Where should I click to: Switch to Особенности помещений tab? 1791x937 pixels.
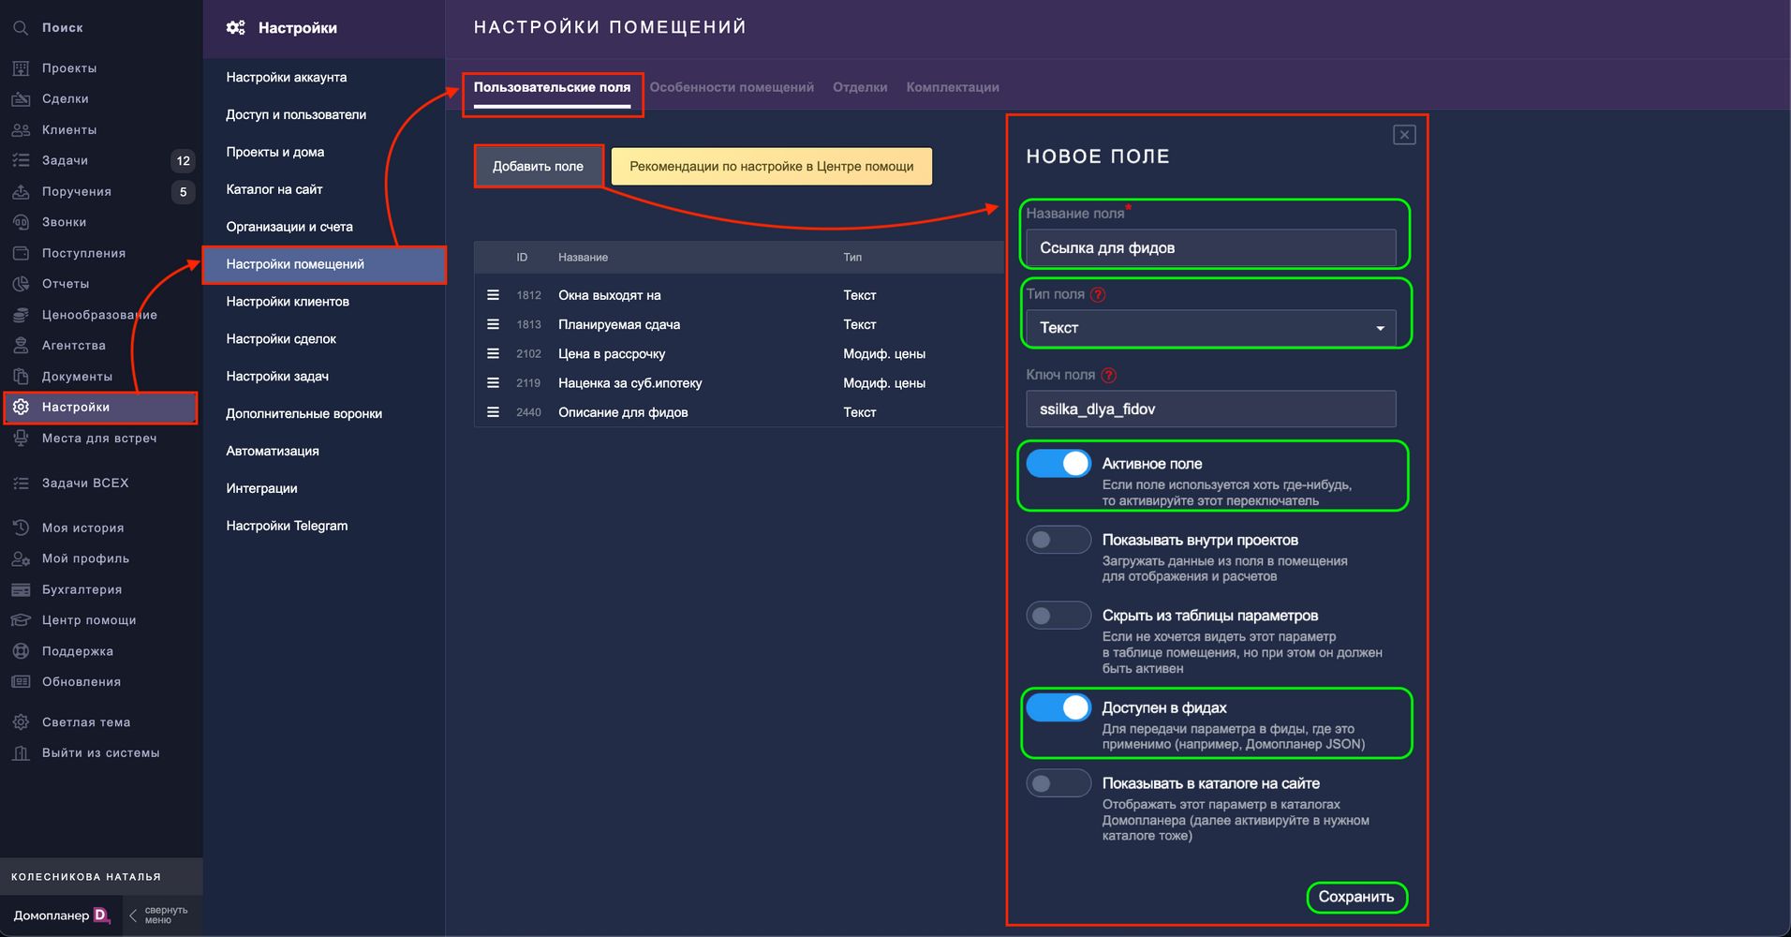pyautogui.click(x=731, y=87)
